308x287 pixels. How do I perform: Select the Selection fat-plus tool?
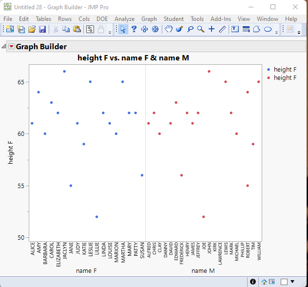145,29
